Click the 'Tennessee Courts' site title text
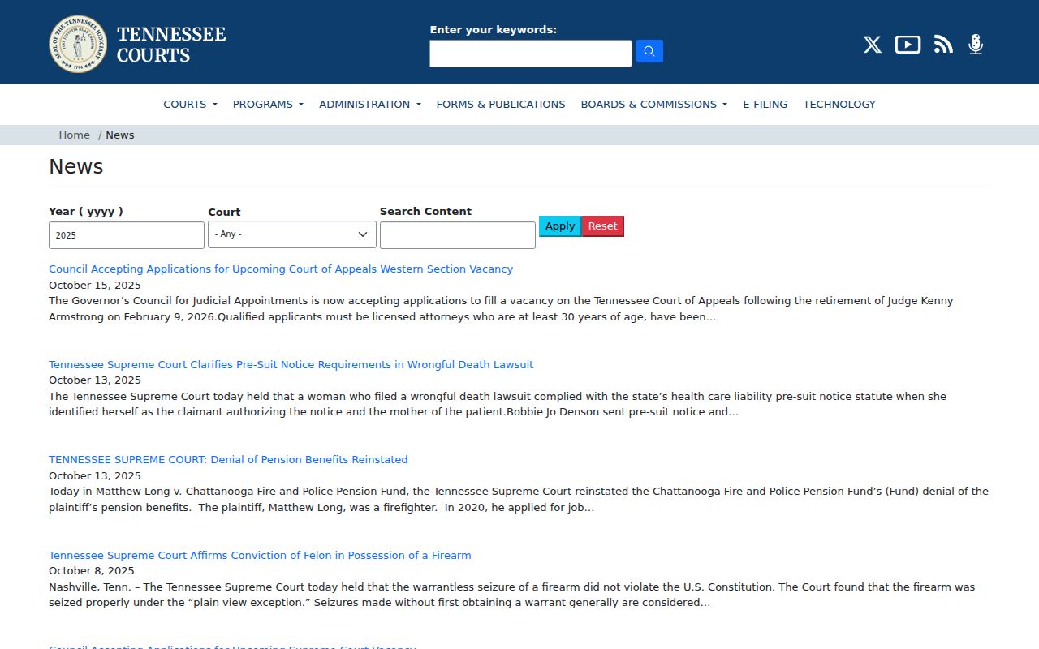 pyautogui.click(x=171, y=45)
